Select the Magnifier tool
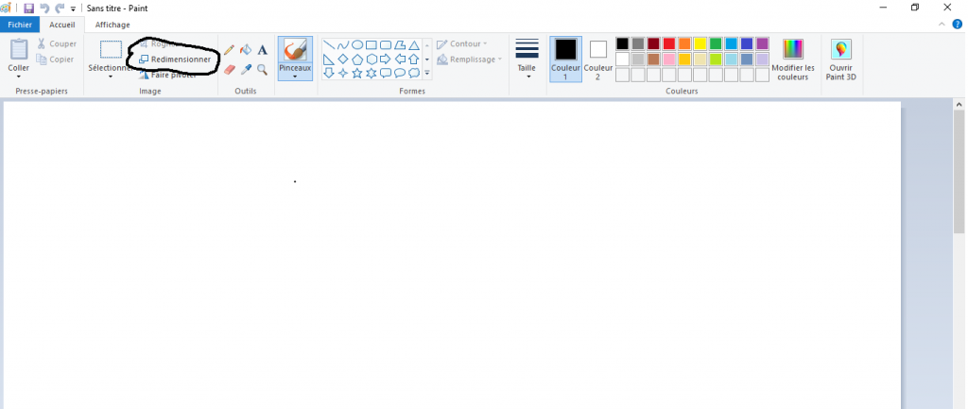The width and height of the screenshot is (968, 409). (263, 70)
